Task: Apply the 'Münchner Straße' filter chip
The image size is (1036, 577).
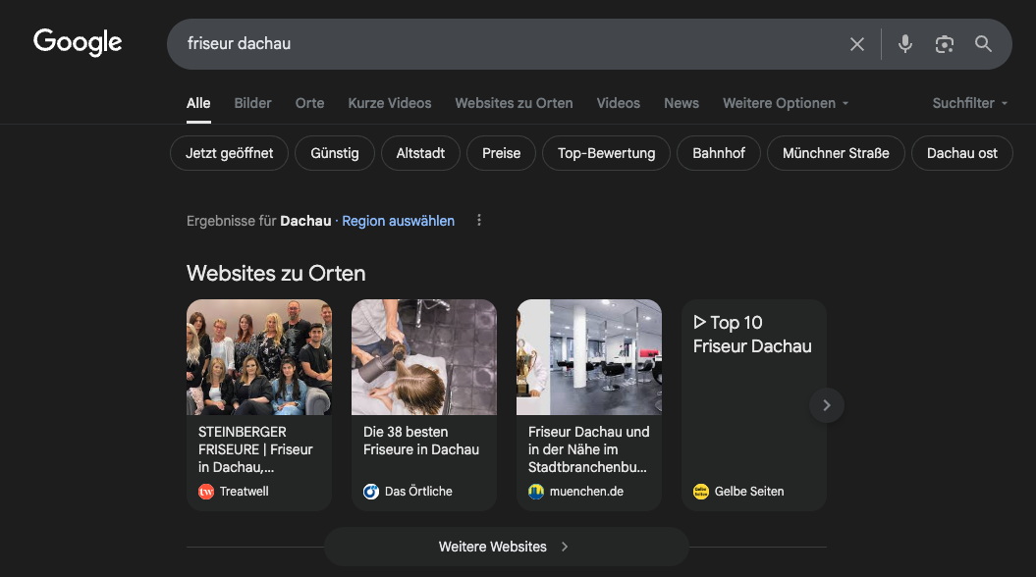Action: pos(836,153)
